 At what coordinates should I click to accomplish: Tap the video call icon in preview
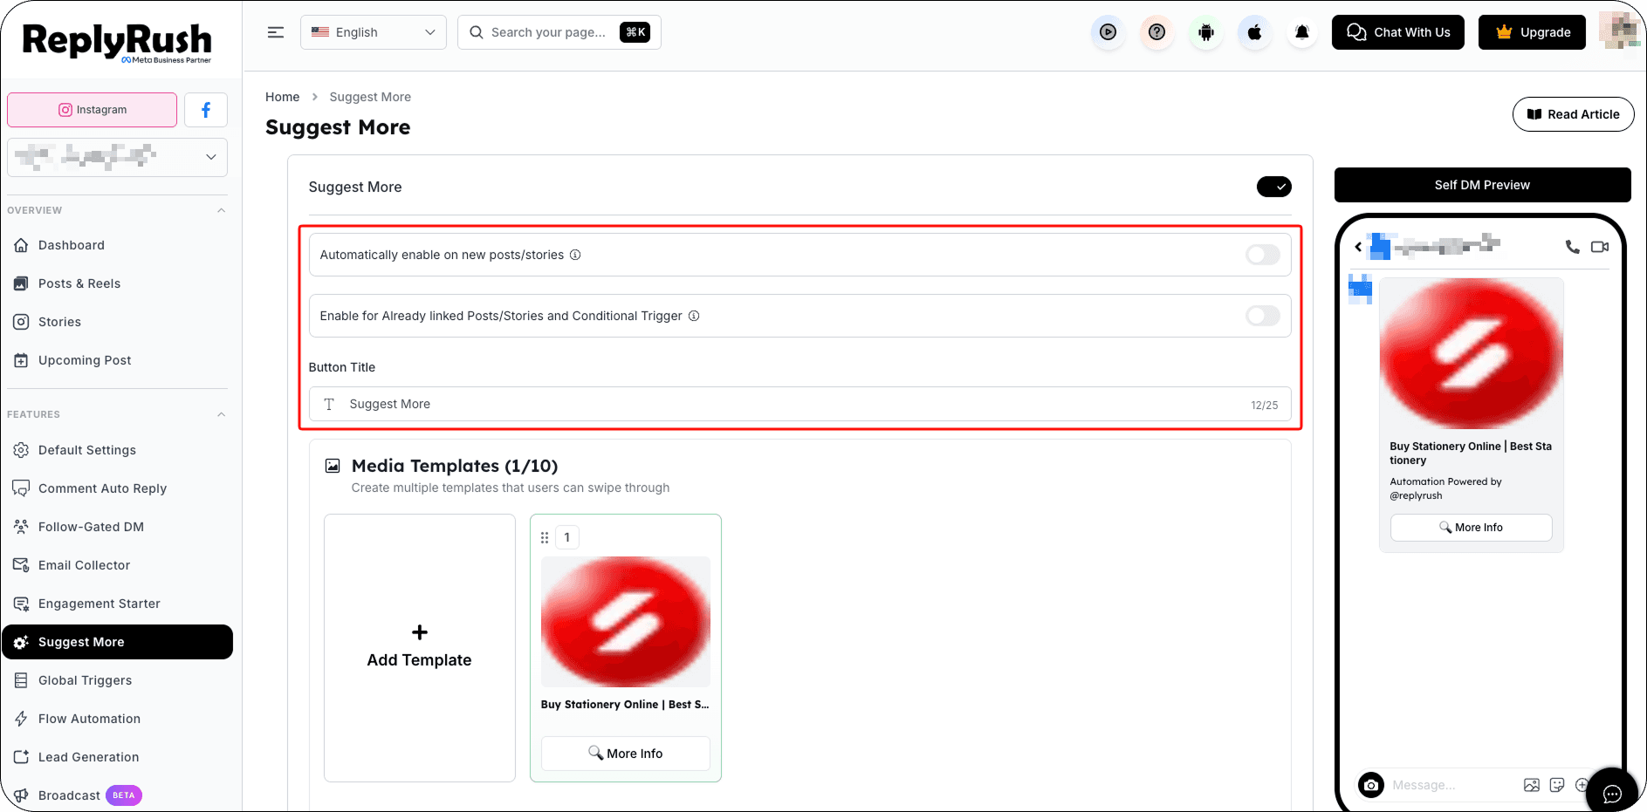(1600, 247)
